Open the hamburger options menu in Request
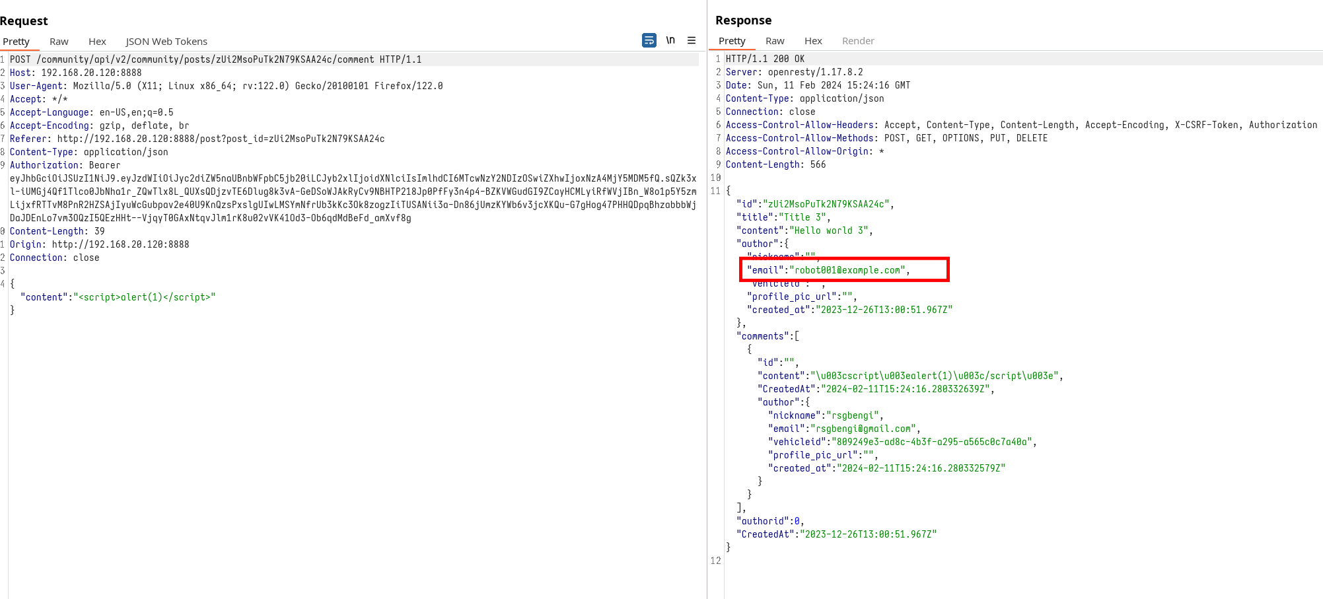The width and height of the screenshot is (1323, 599). click(692, 40)
